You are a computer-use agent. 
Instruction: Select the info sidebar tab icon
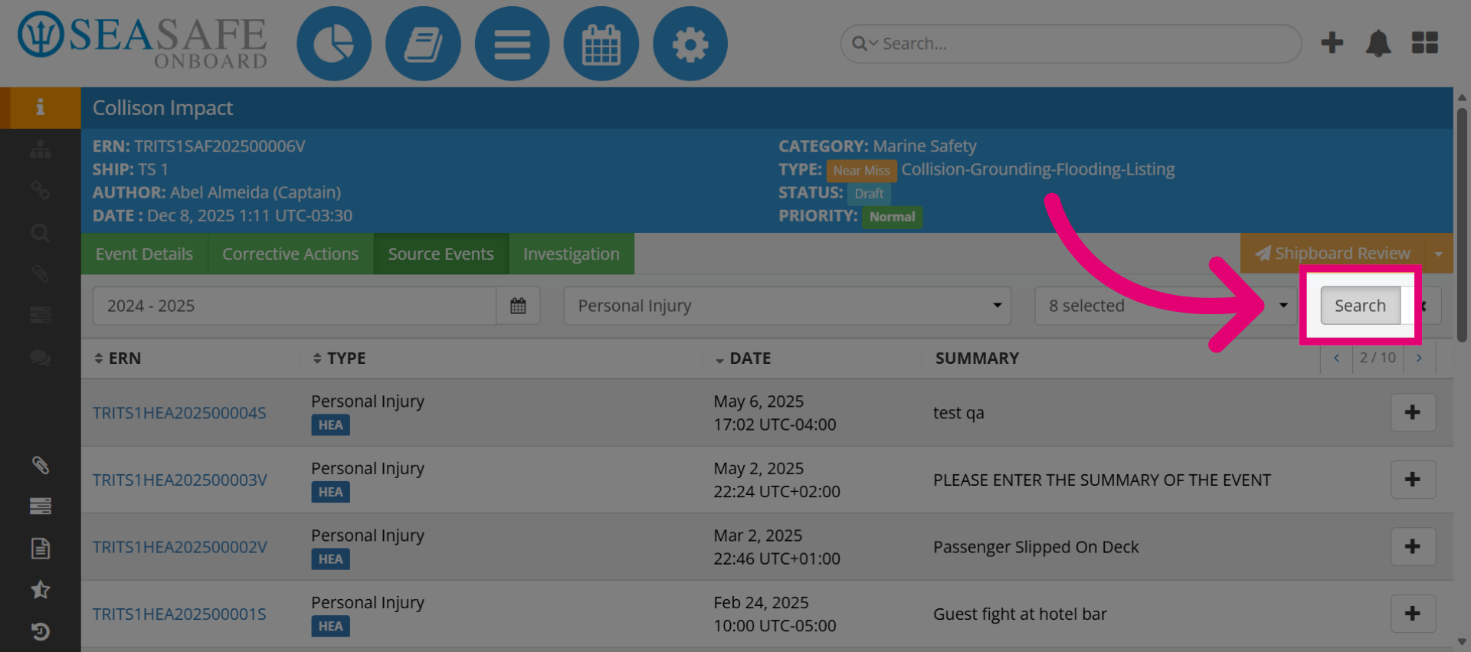click(40, 107)
